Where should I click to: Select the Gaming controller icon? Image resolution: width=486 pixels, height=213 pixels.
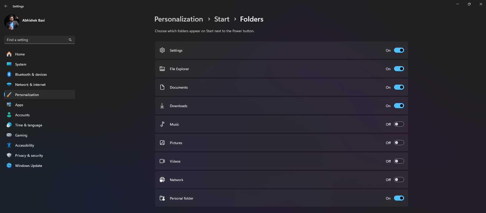point(9,135)
